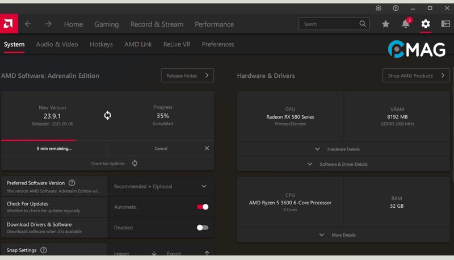The height and width of the screenshot is (260, 454).
Task: Expand Software & Driver Details
Action: click(338, 164)
